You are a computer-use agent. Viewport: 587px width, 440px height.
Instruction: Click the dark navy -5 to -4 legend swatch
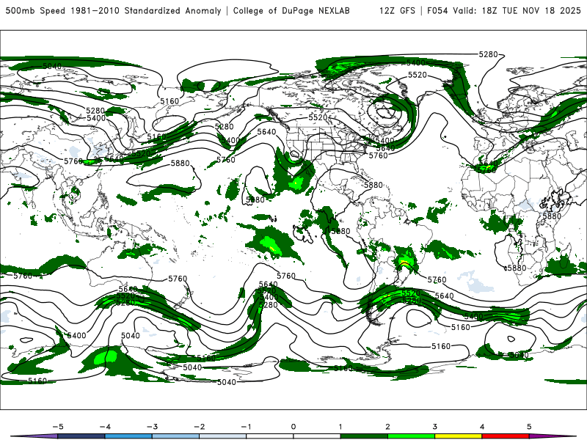pos(81,436)
